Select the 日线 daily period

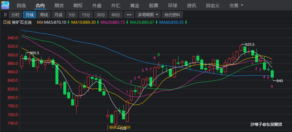[x=30, y=15]
